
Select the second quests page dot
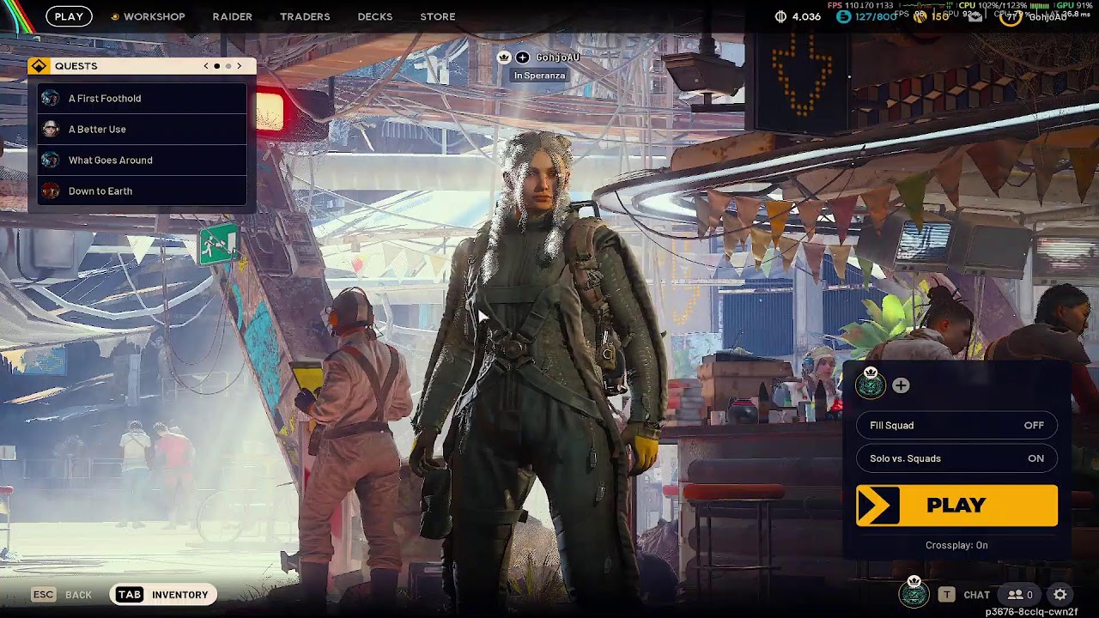(x=228, y=66)
